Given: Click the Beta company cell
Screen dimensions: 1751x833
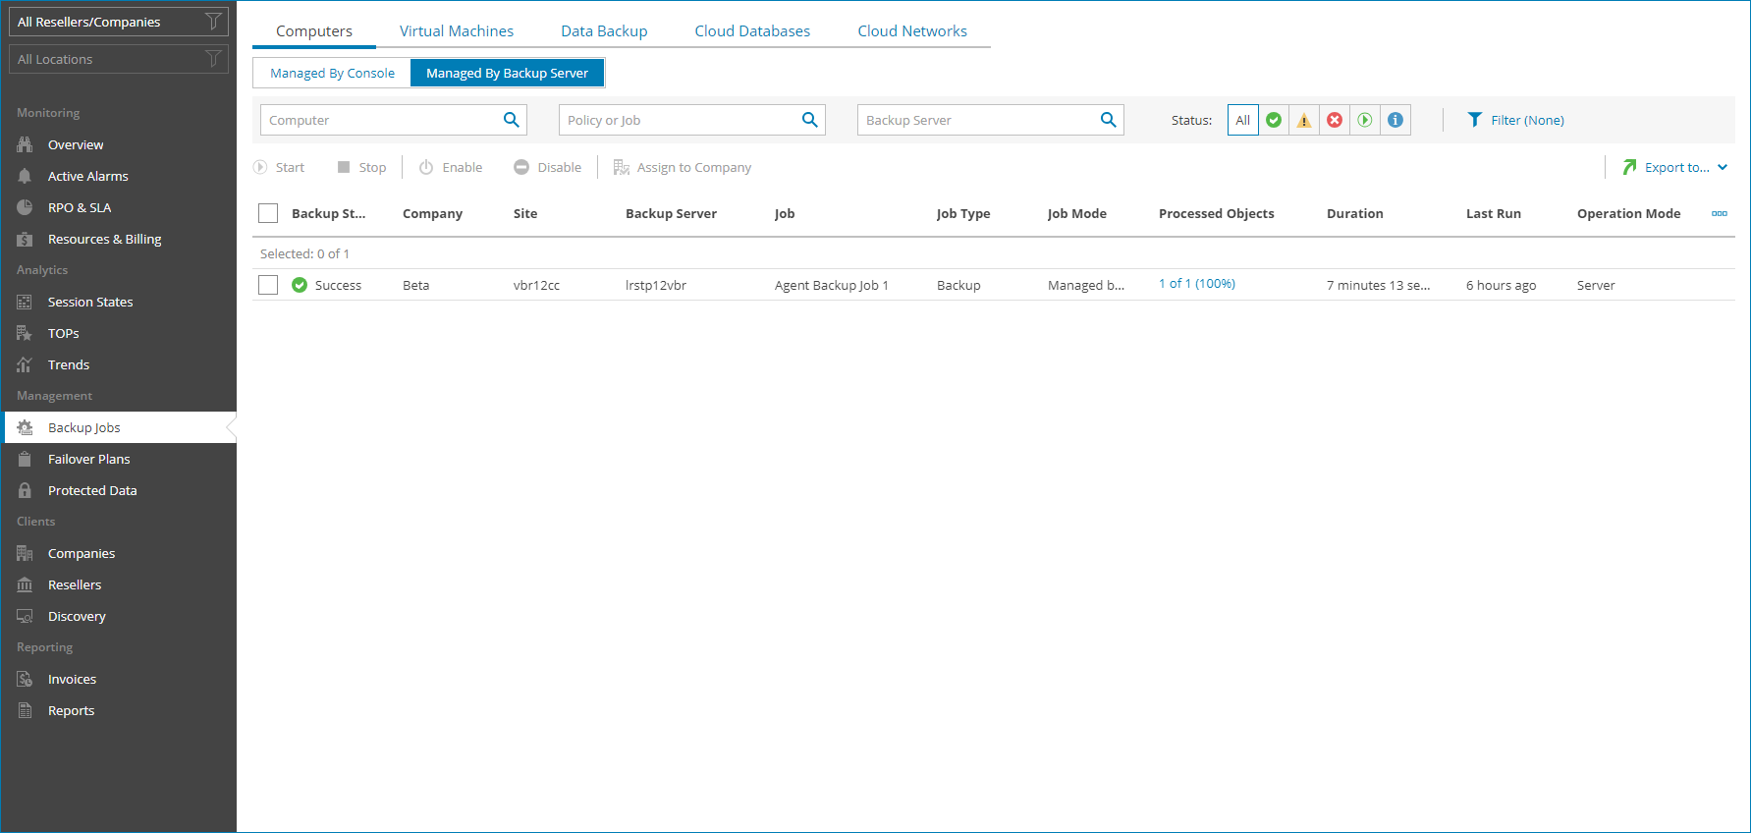Looking at the screenshot, I should click(x=415, y=285).
